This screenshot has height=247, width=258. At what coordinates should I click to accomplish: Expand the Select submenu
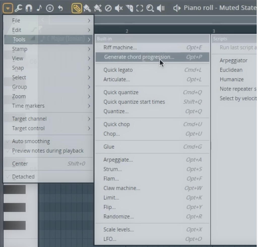click(x=48, y=77)
